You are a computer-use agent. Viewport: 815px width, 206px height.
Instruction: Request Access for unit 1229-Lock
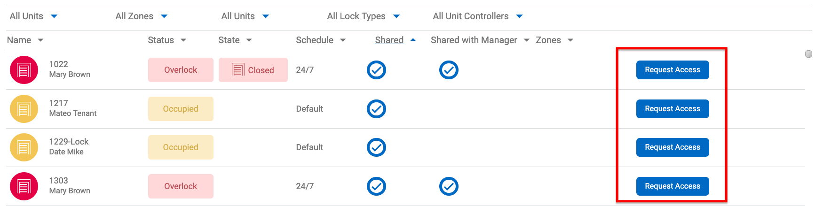673,147
